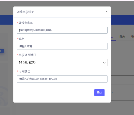Click the 域名 field label
Viewport: 134px width, 115px height.
[x=21, y=39]
